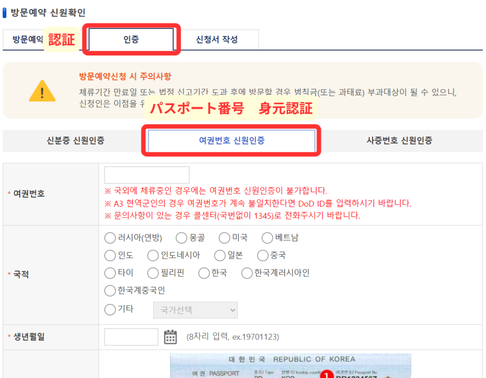Viewport: 486px width, 378px height.
Task: Choose 미국 as nationality
Action: pyautogui.click(x=224, y=238)
